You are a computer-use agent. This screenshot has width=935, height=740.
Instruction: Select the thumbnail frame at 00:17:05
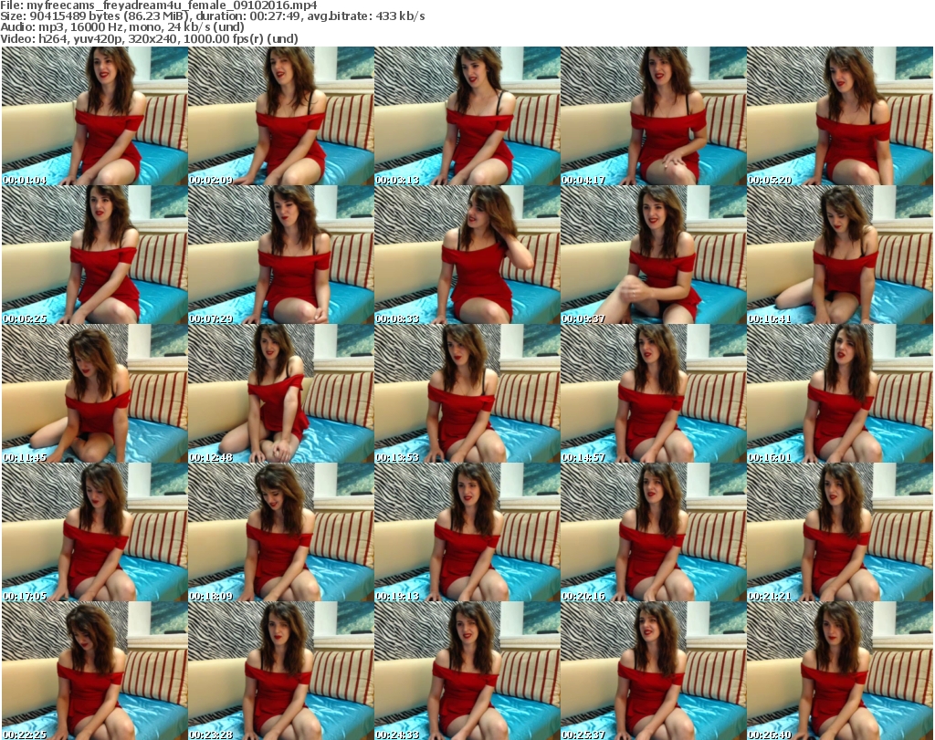click(95, 533)
